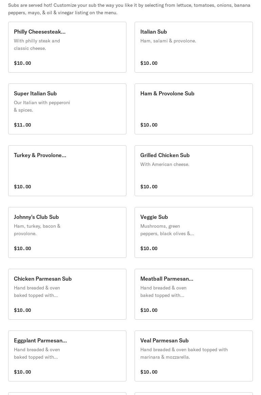Click the Grilled Chicken Sub heading
Screen dimensions: 261x395
(x=165, y=155)
